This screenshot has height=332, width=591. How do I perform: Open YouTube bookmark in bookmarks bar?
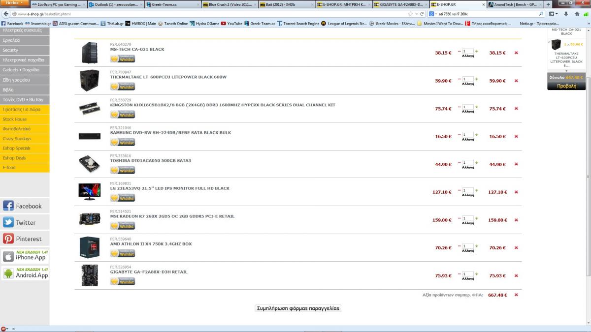(231, 23)
